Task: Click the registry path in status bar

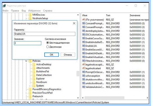Action: 55,102
